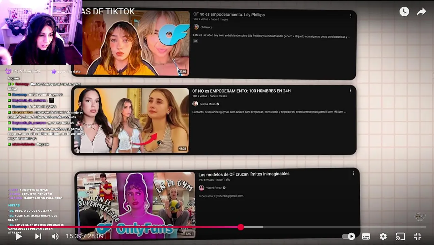Share the video with the arrow icon
Viewport: 434px width, 245px height.
(421, 12)
